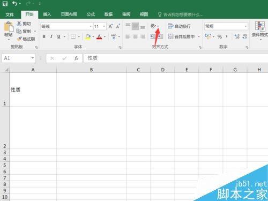
Task: Paste with the 粘贴 clipboard icon
Action: (x=9, y=27)
